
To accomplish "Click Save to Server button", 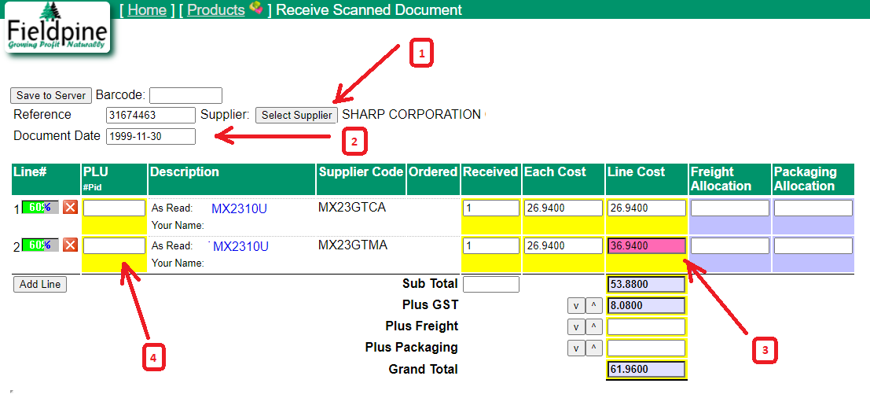I will click(x=51, y=95).
